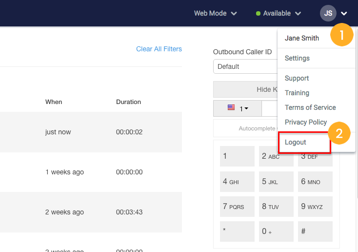Expand the Web Mode dropdown
This screenshot has height=252, width=358.
click(x=215, y=13)
